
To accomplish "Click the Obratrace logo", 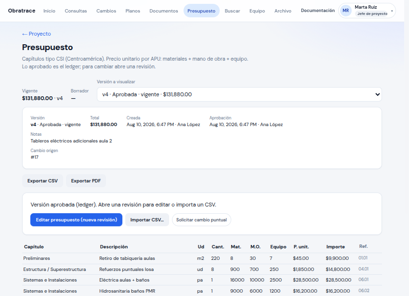I will pyautogui.click(x=22, y=11).
